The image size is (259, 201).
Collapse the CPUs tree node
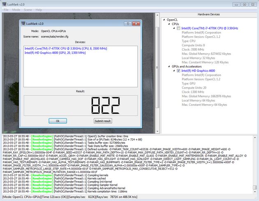pos(169,24)
